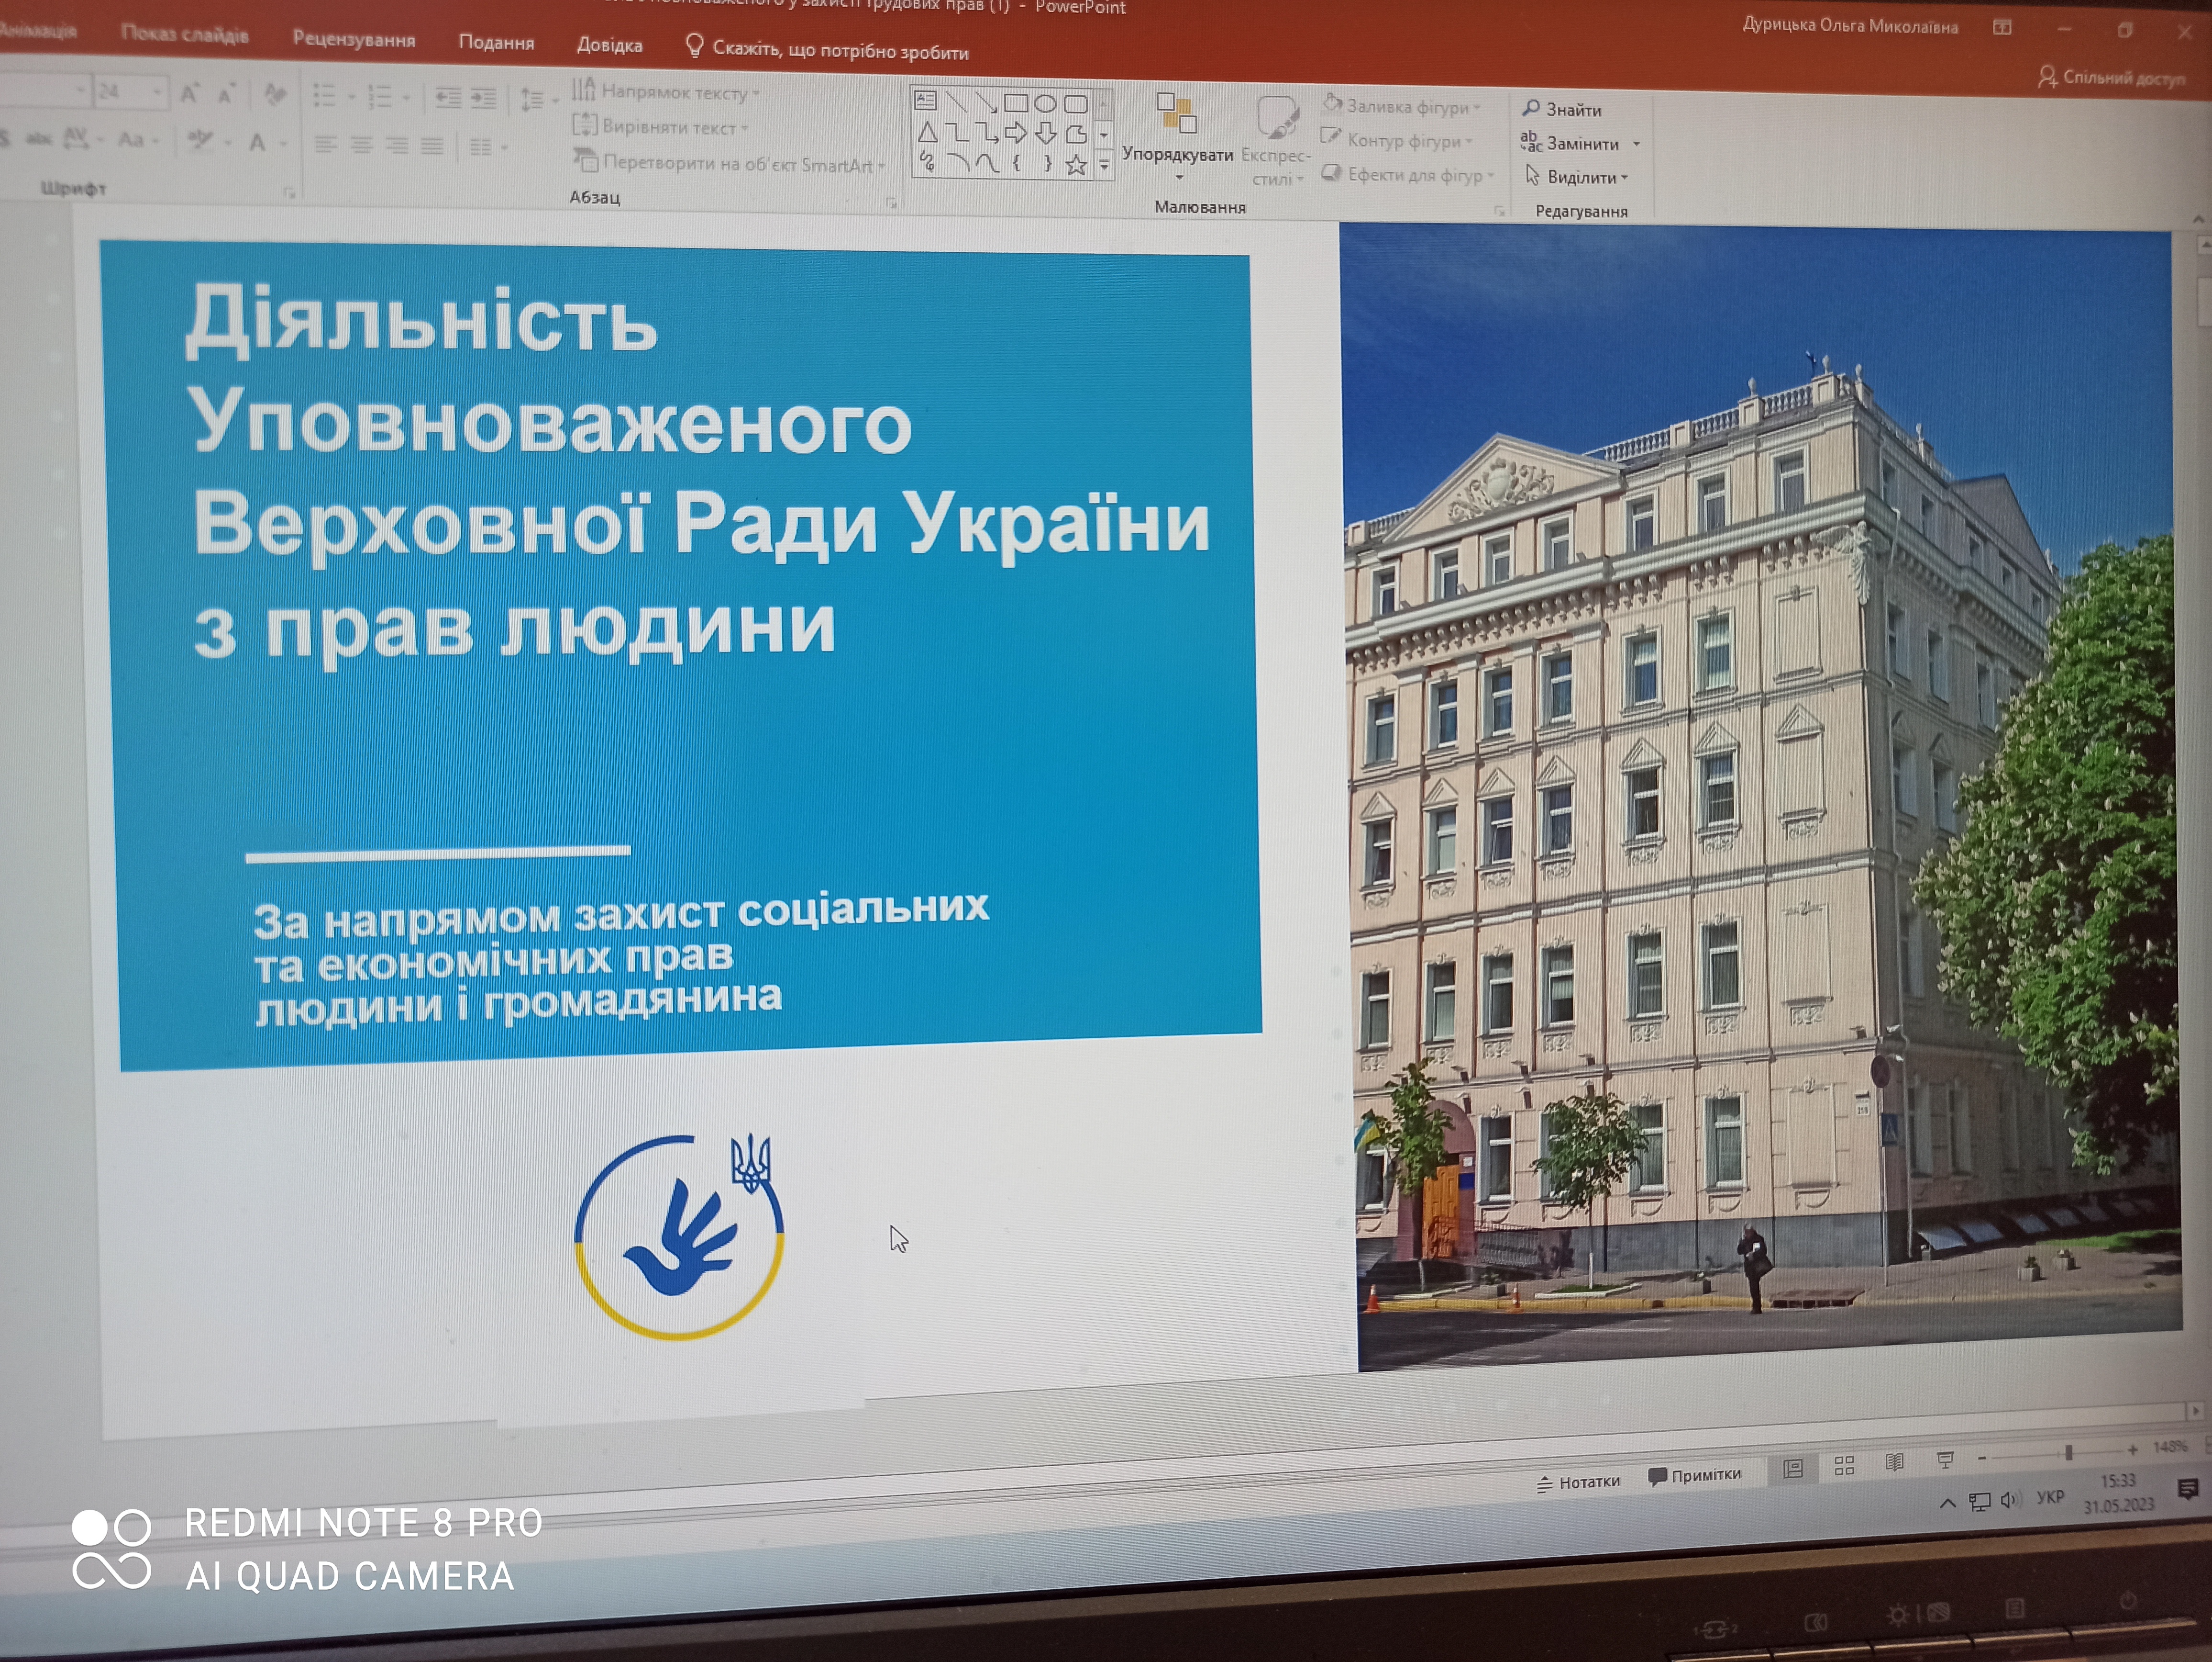Switch to normal view in the status bar
Viewport: 2212px width, 1662px height.
coord(1793,1468)
